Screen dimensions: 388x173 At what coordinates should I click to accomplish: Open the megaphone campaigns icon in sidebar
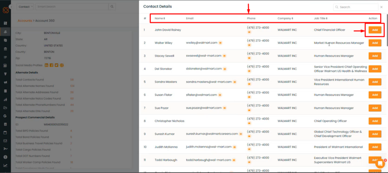point(5,83)
